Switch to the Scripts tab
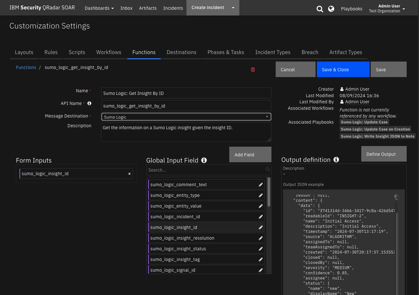This screenshot has width=419, height=295. pos(77,52)
